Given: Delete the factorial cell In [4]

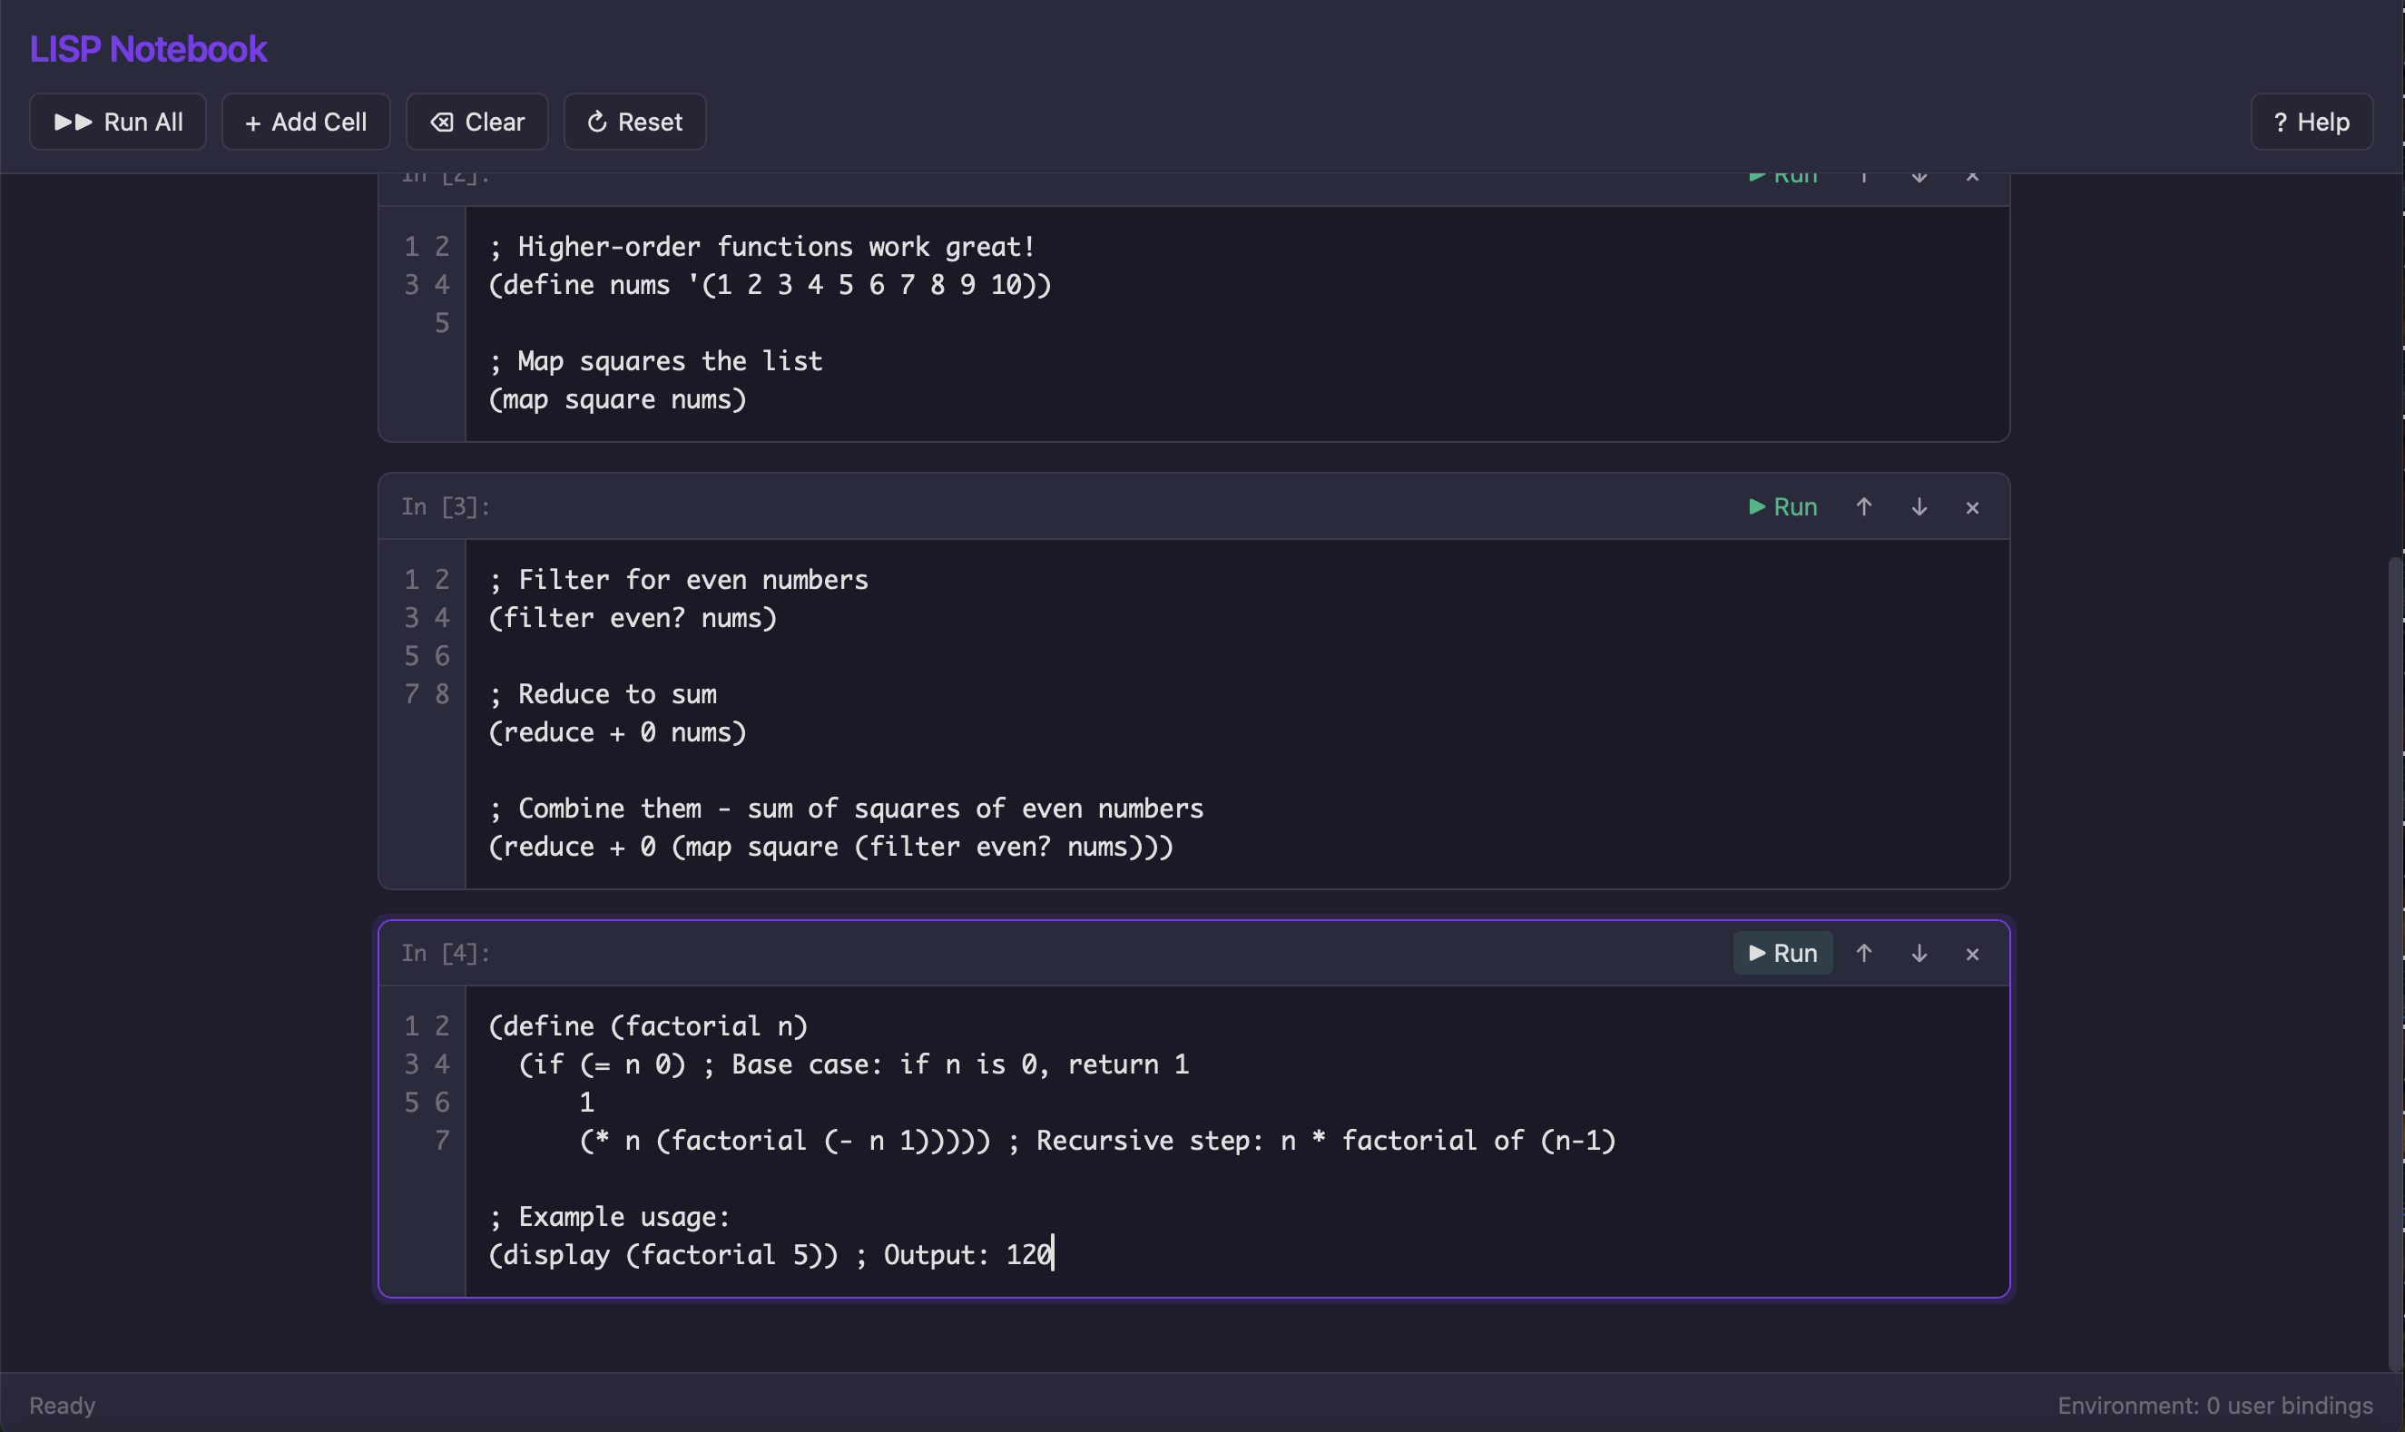Looking at the screenshot, I should pyautogui.click(x=1972, y=953).
